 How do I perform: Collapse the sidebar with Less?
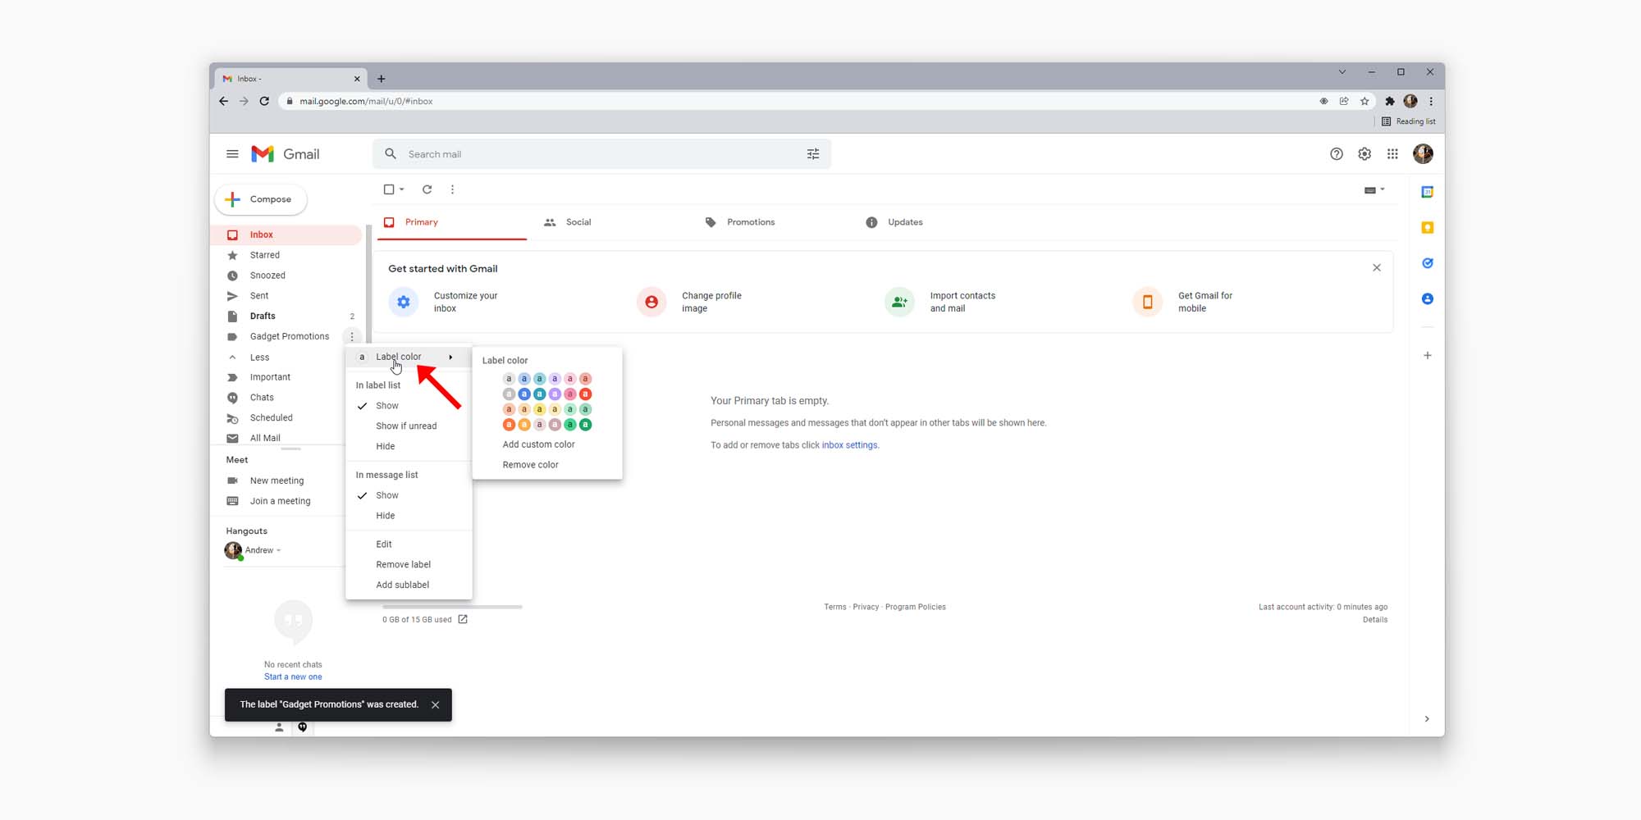point(259,358)
